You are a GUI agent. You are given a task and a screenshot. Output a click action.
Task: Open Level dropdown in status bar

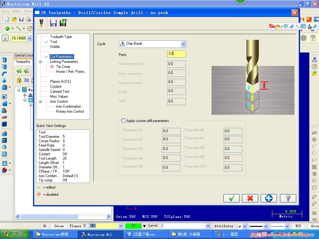coord(208,226)
